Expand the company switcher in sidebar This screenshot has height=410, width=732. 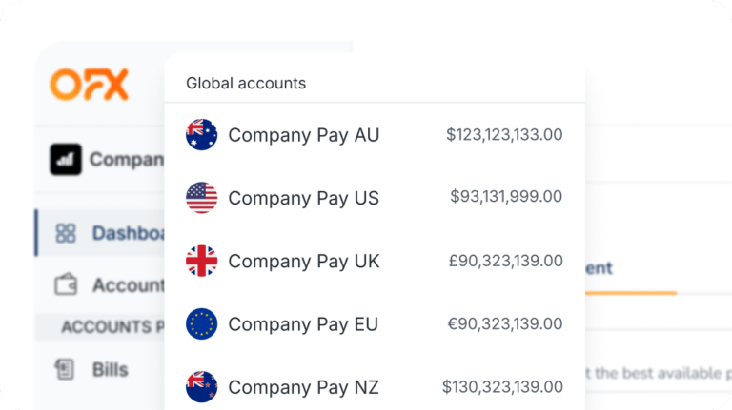pos(126,159)
